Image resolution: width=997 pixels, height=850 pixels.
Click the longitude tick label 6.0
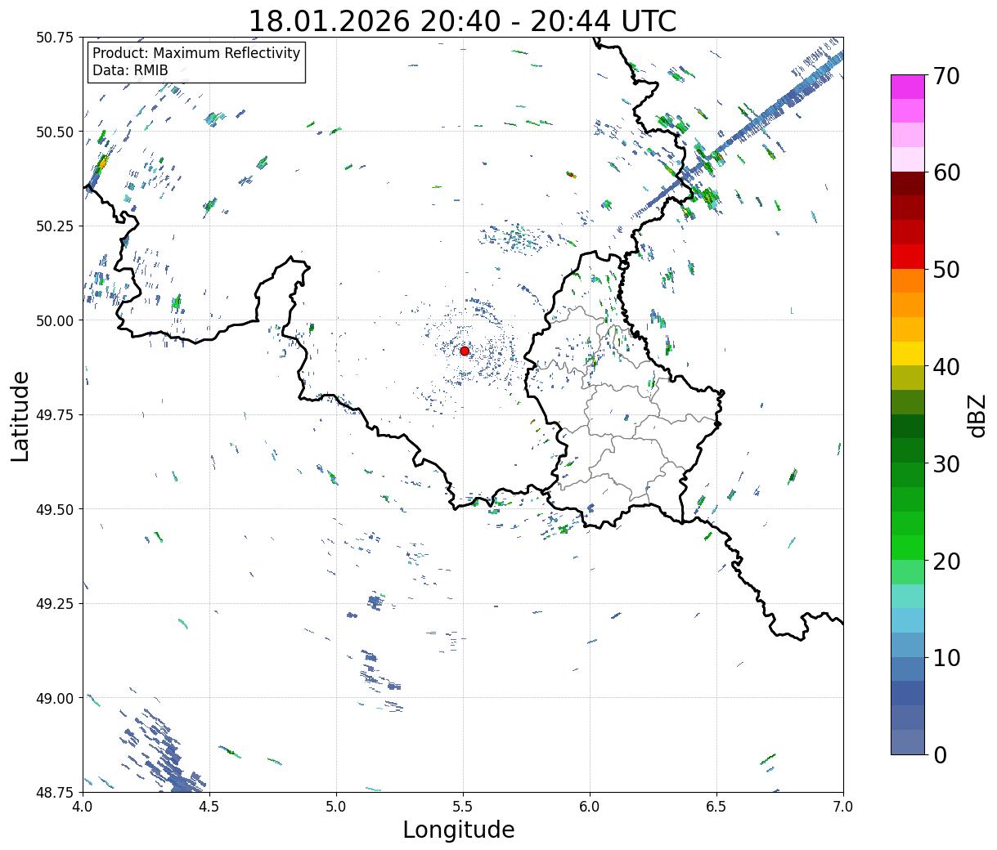pos(590,807)
